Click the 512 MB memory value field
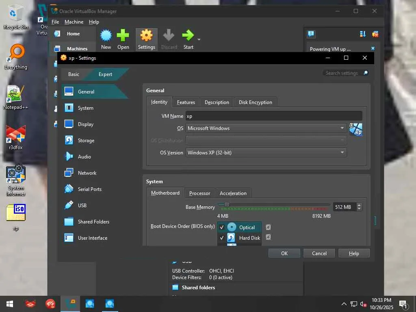The width and height of the screenshot is (416, 312). [345, 207]
